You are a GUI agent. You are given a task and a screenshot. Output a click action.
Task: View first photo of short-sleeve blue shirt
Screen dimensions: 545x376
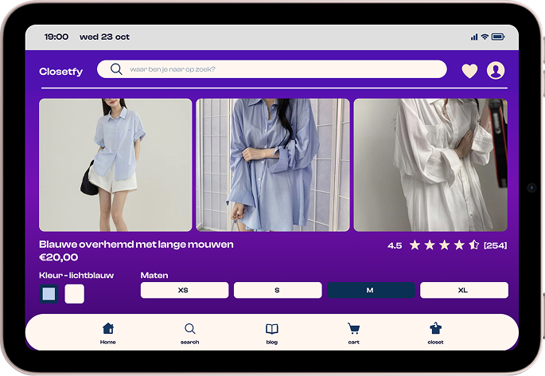[x=115, y=165]
